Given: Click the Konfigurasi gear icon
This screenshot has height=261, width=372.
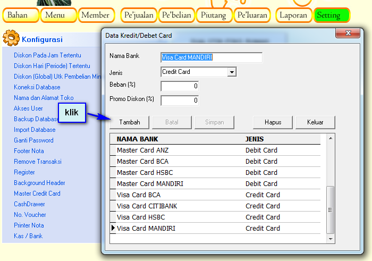Looking at the screenshot, I should [x=11, y=39].
